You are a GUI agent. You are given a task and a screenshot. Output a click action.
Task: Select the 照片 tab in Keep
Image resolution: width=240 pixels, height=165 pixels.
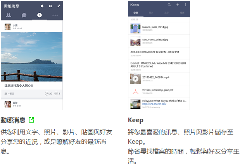(x=151, y=13)
